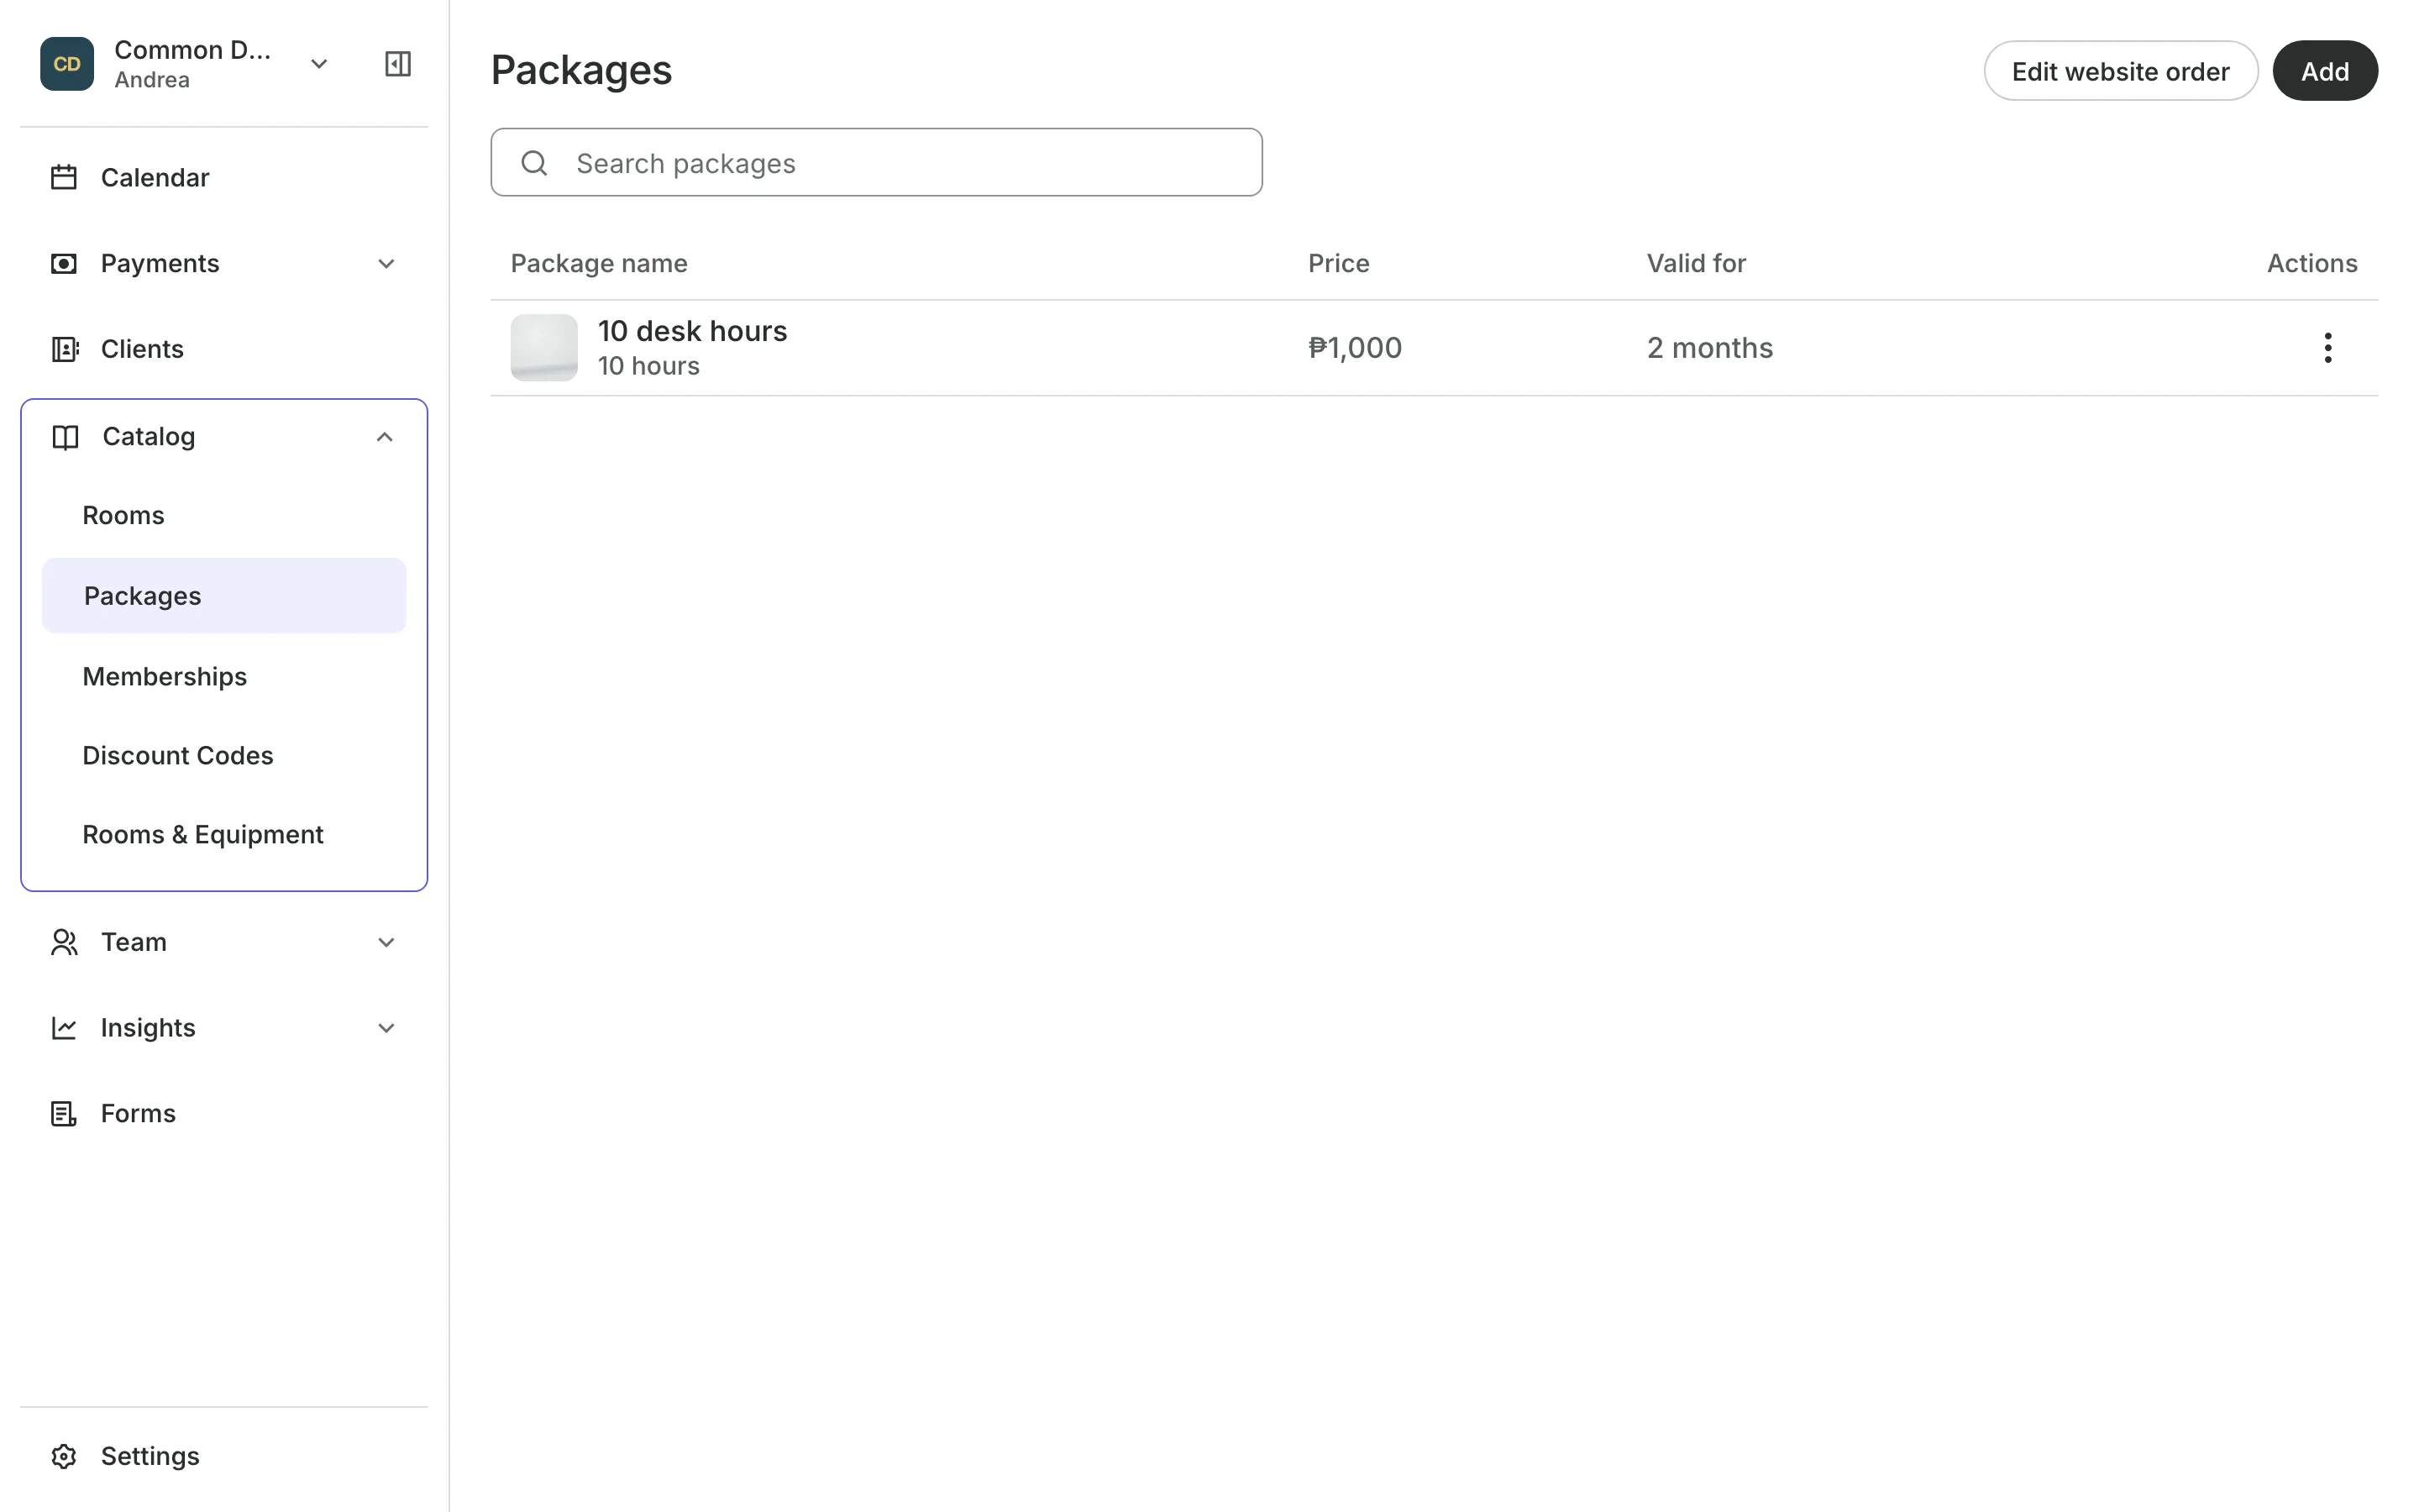Focus the Search packages field
Image resolution: width=2419 pixels, height=1512 pixels.
[876, 163]
